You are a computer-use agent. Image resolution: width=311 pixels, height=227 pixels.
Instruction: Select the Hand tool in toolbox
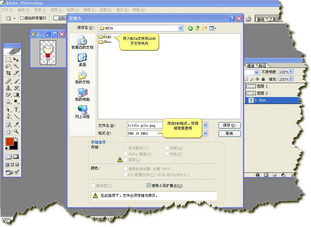point(8,131)
